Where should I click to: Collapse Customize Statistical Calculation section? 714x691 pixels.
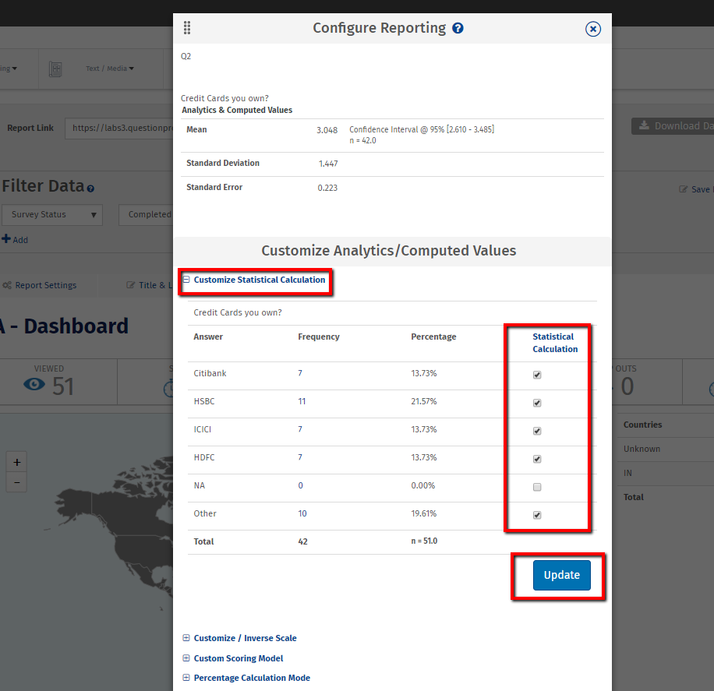[x=186, y=280]
